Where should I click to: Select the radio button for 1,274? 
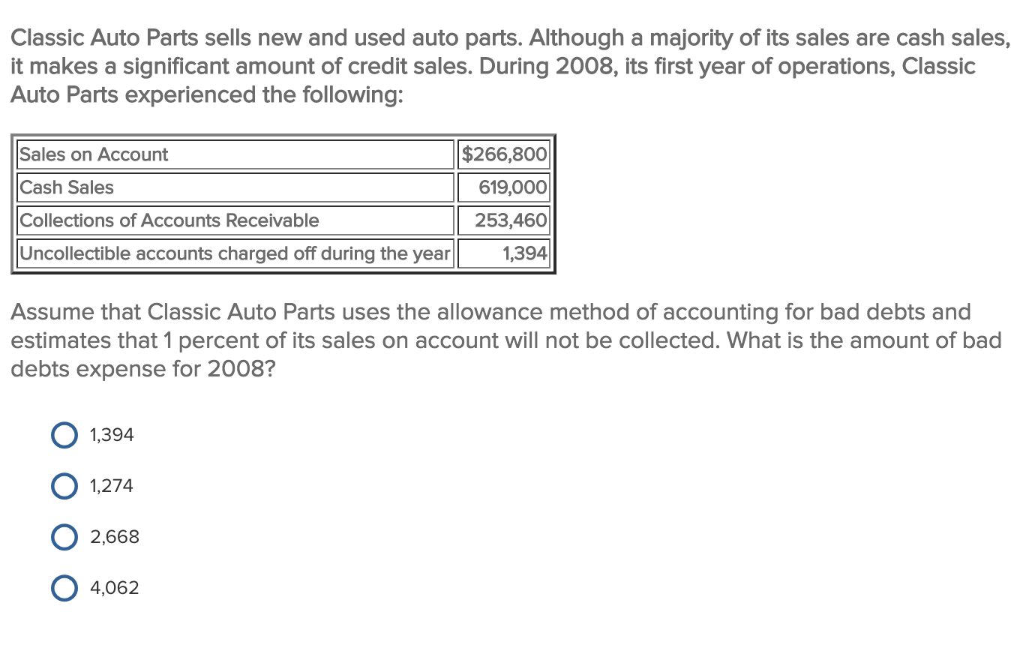point(64,485)
